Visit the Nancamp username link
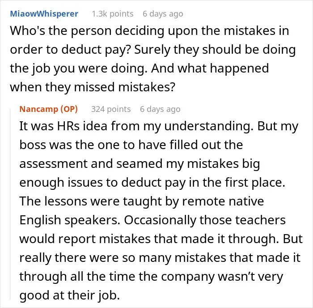The width and height of the screenshot is (313, 308). [38, 109]
